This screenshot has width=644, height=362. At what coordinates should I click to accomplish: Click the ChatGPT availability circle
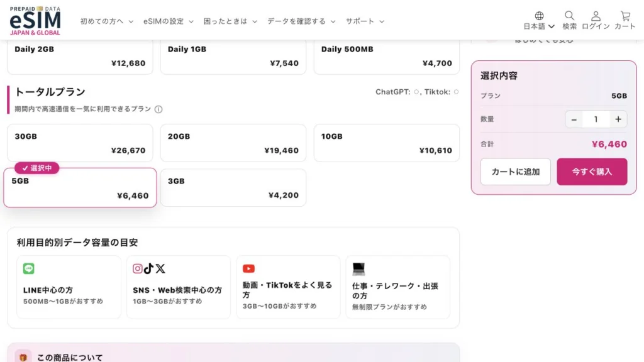click(416, 92)
